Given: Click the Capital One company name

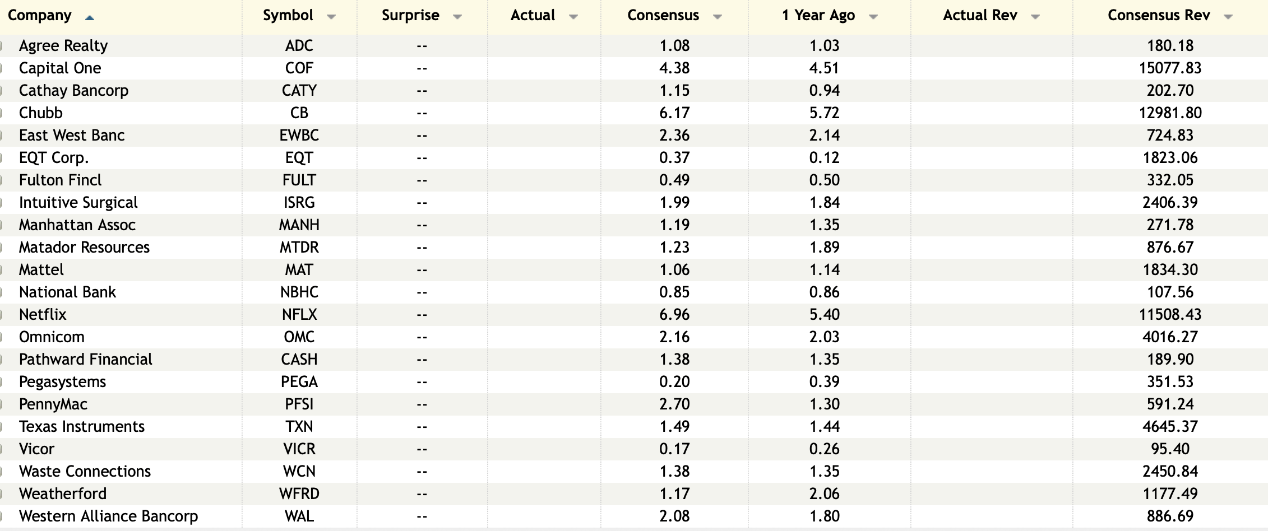Looking at the screenshot, I should click(60, 68).
